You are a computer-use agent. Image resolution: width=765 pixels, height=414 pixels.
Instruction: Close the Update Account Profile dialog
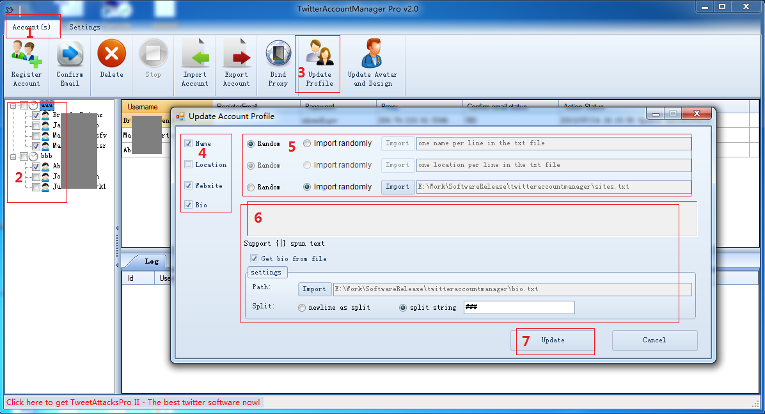[697, 113]
